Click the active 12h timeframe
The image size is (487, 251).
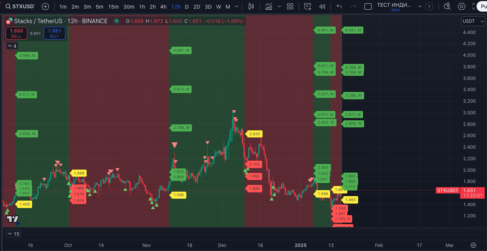click(176, 6)
